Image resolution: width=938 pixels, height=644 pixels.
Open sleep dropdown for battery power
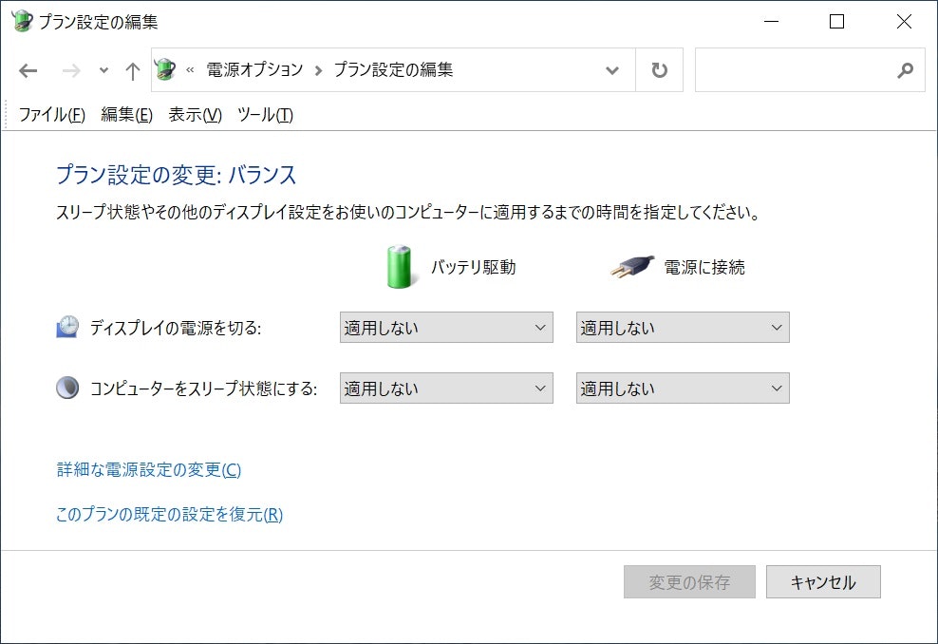point(446,388)
